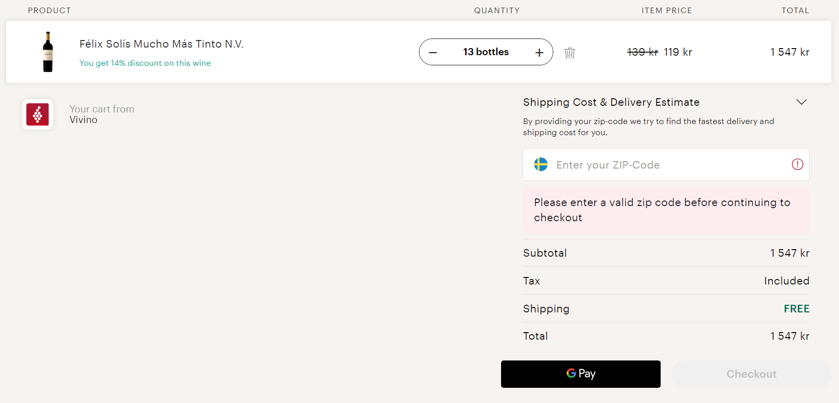Increase bottle quantity with plus button
This screenshot has width=839, height=403.
[539, 52]
